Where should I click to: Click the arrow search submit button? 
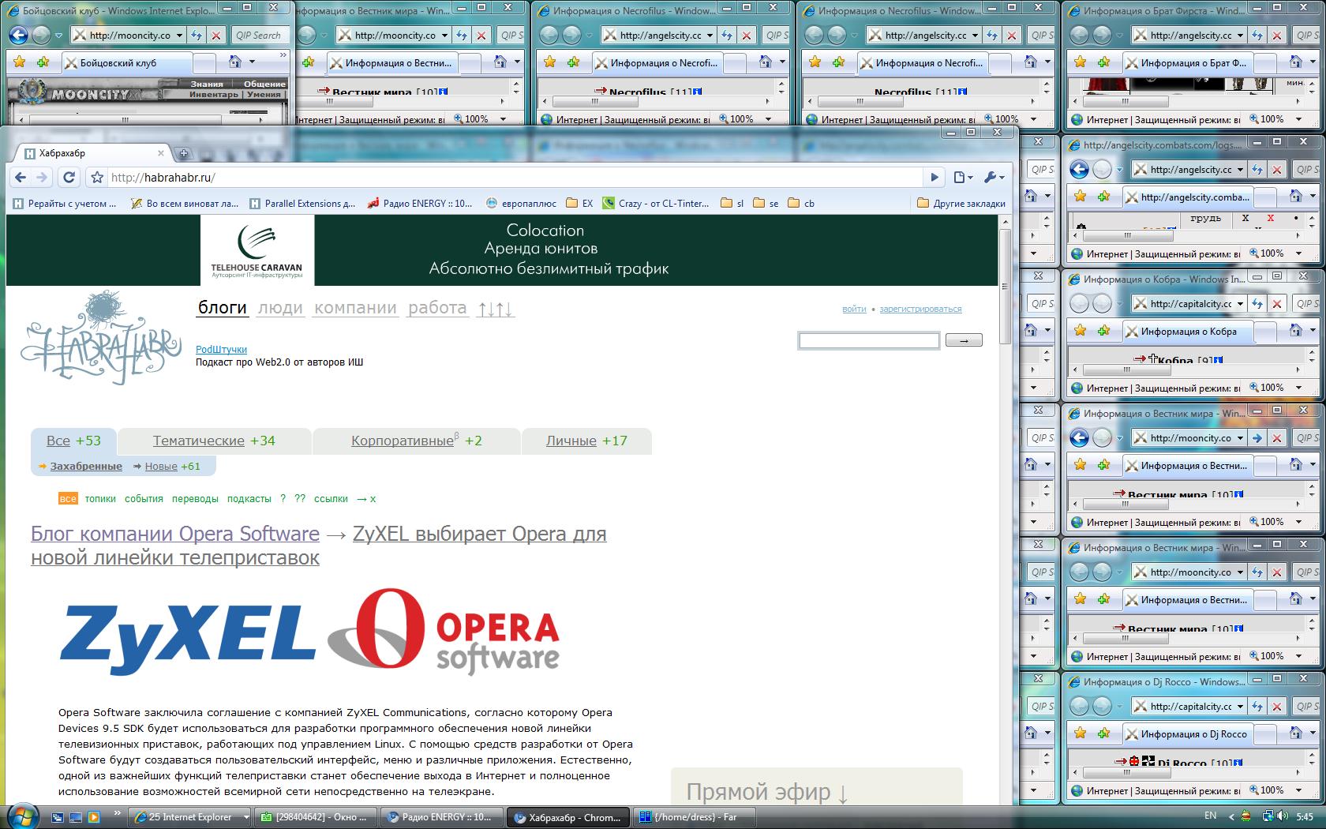coord(964,340)
